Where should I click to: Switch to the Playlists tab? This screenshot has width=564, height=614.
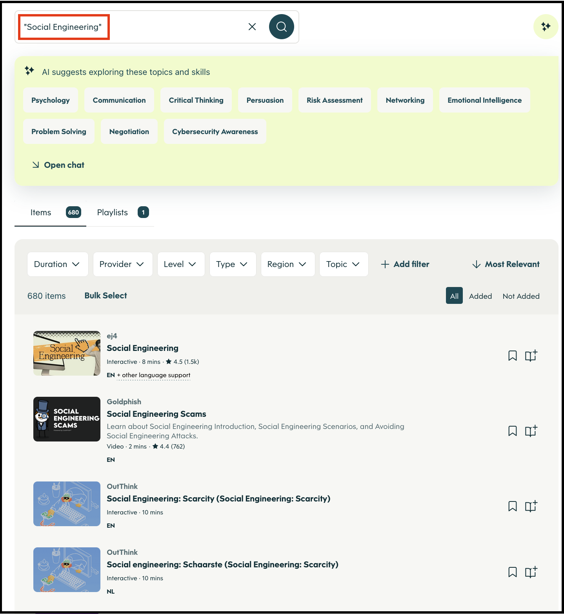tap(122, 213)
